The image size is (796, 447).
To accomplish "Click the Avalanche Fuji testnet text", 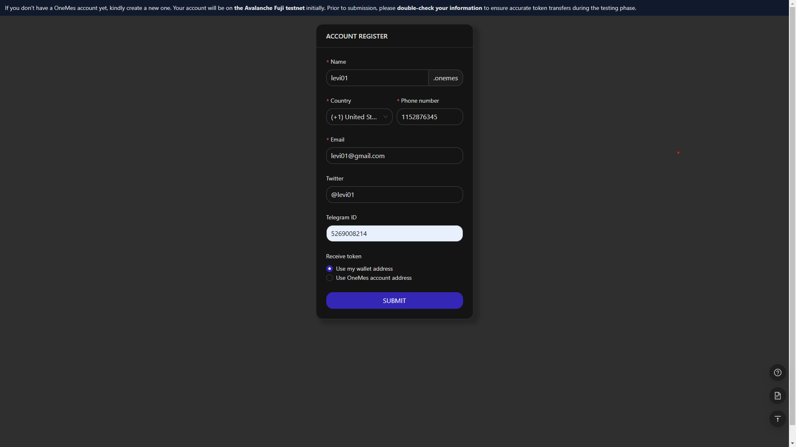I will coord(269,8).
